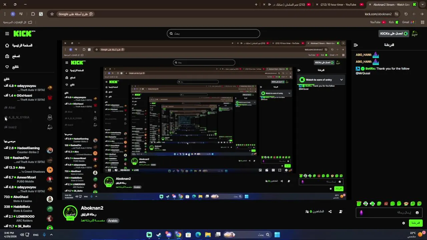Open Chrome extensions puzzle icon

33,14
